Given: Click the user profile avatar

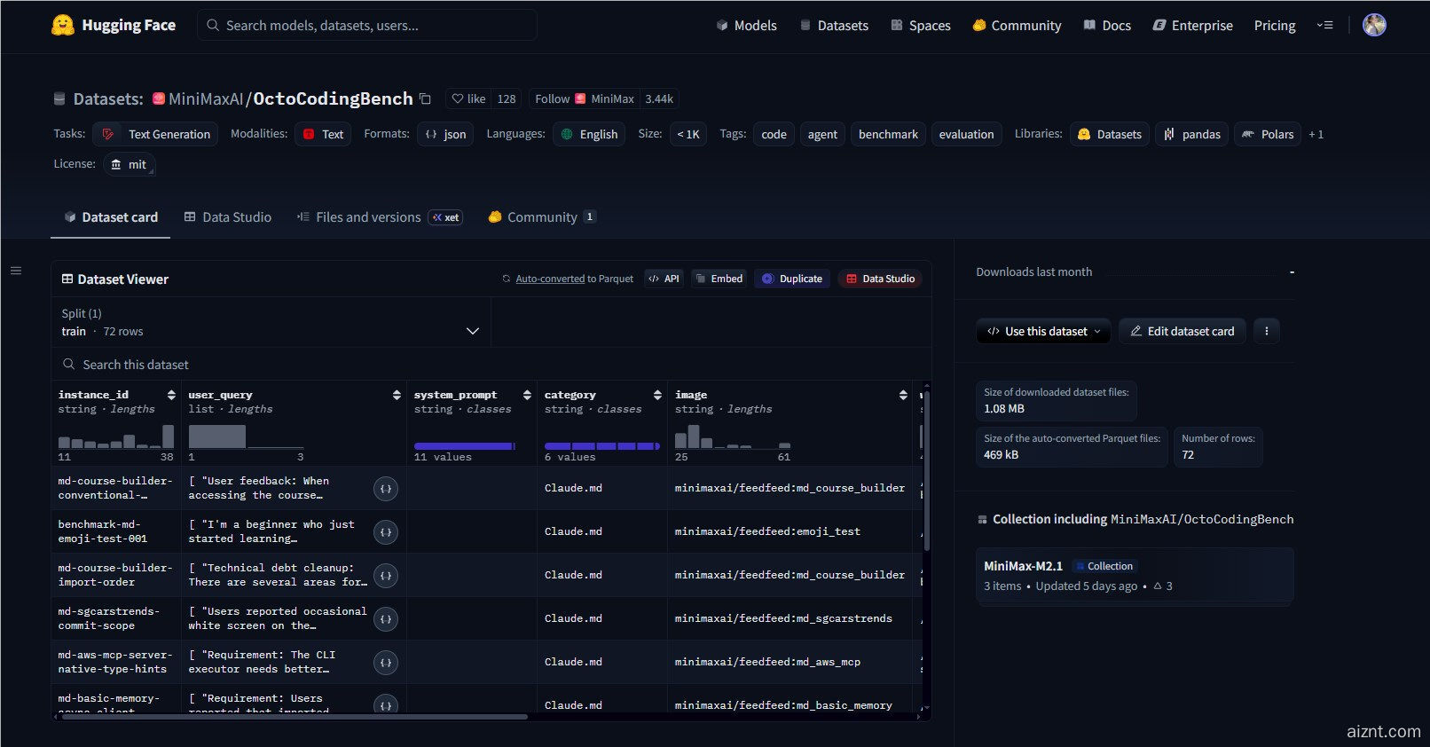Looking at the screenshot, I should coord(1374,25).
